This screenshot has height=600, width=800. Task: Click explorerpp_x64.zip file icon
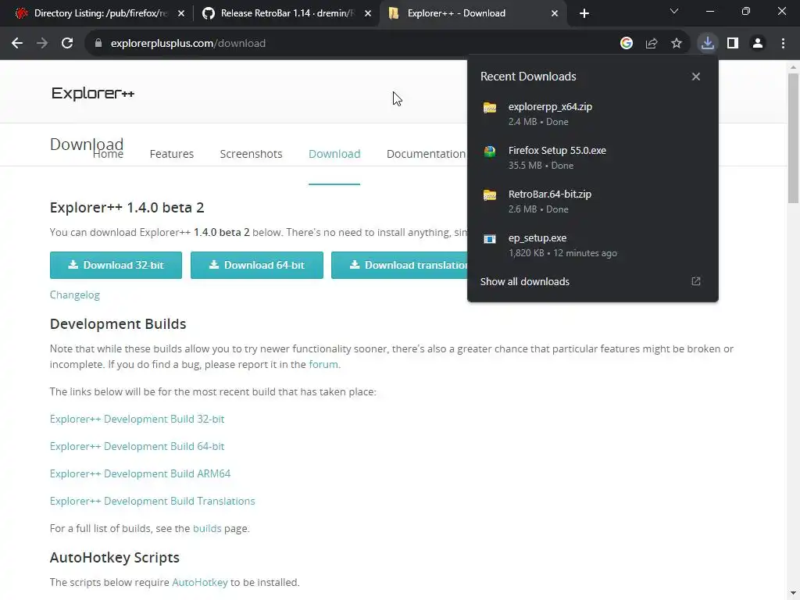490,107
